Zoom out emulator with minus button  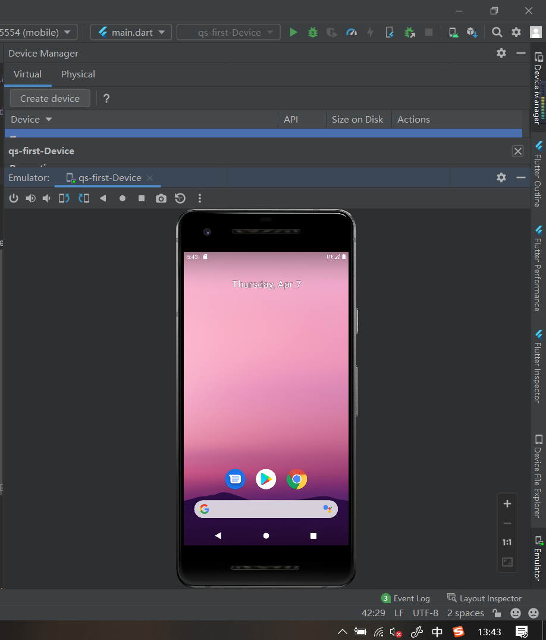(507, 523)
